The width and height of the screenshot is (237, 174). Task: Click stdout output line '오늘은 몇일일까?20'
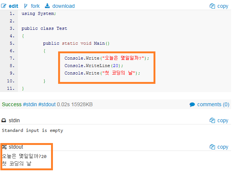click(24, 156)
